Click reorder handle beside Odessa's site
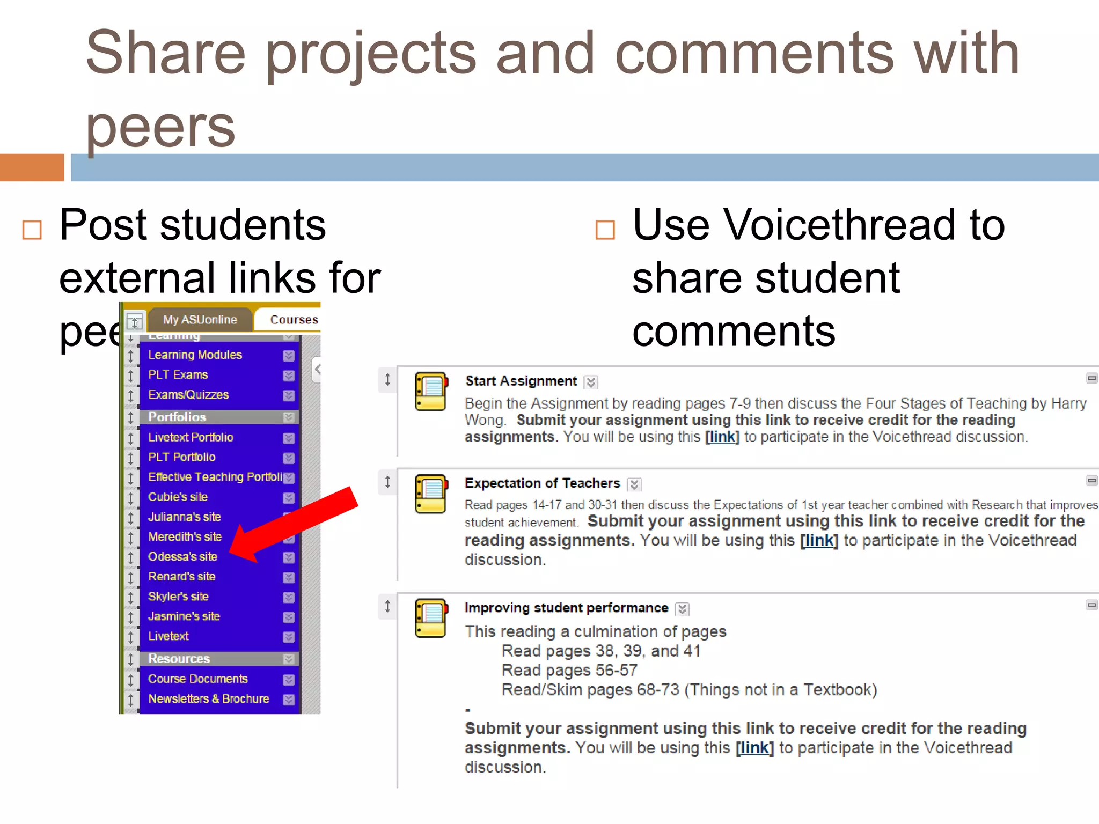This screenshot has width=1099, height=824. [131, 557]
